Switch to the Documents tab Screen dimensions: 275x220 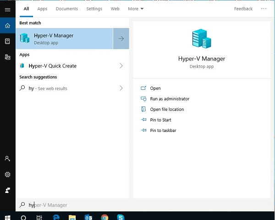67,9
